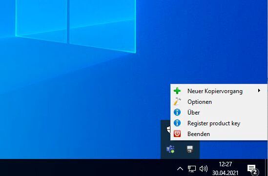Select Optionen from the context menu
This screenshot has height=176, width=268.
[x=219, y=102]
